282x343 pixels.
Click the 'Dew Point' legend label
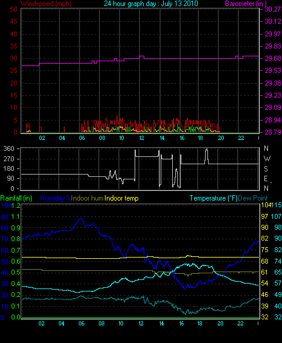click(253, 198)
